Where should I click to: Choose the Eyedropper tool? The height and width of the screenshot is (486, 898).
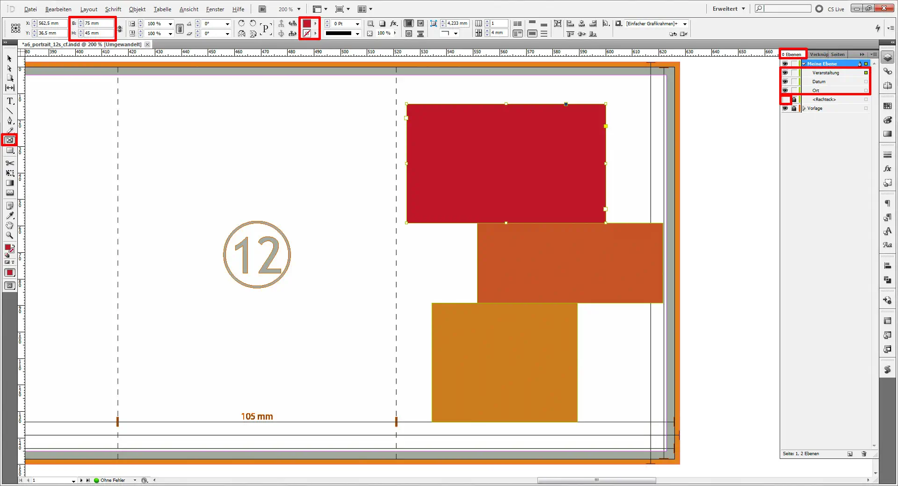click(x=9, y=215)
